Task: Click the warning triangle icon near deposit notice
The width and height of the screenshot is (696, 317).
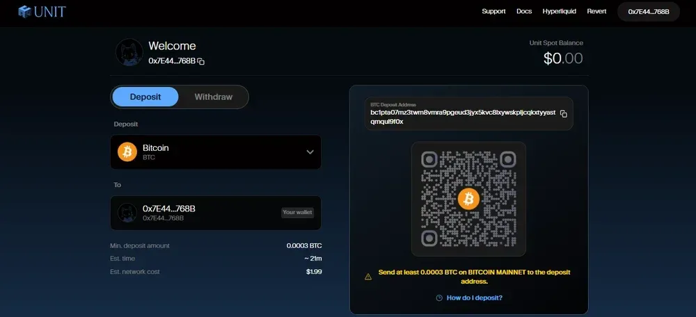Action: click(x=368, y=277)
